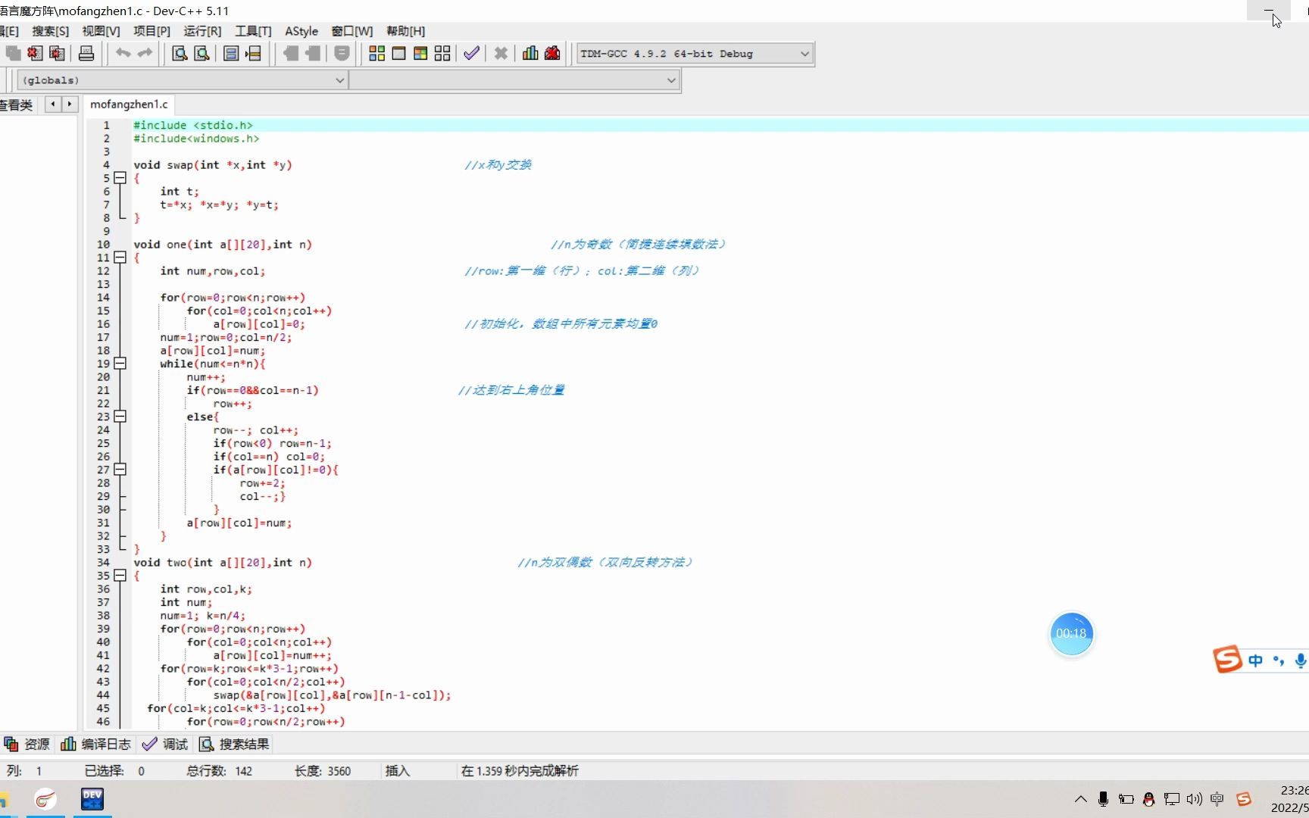Collapse the while loop fold at line 19
This screenshot has width=1309, height=818.
tap(120, 364)
